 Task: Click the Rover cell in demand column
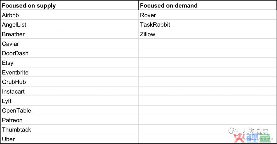[207, 15]
